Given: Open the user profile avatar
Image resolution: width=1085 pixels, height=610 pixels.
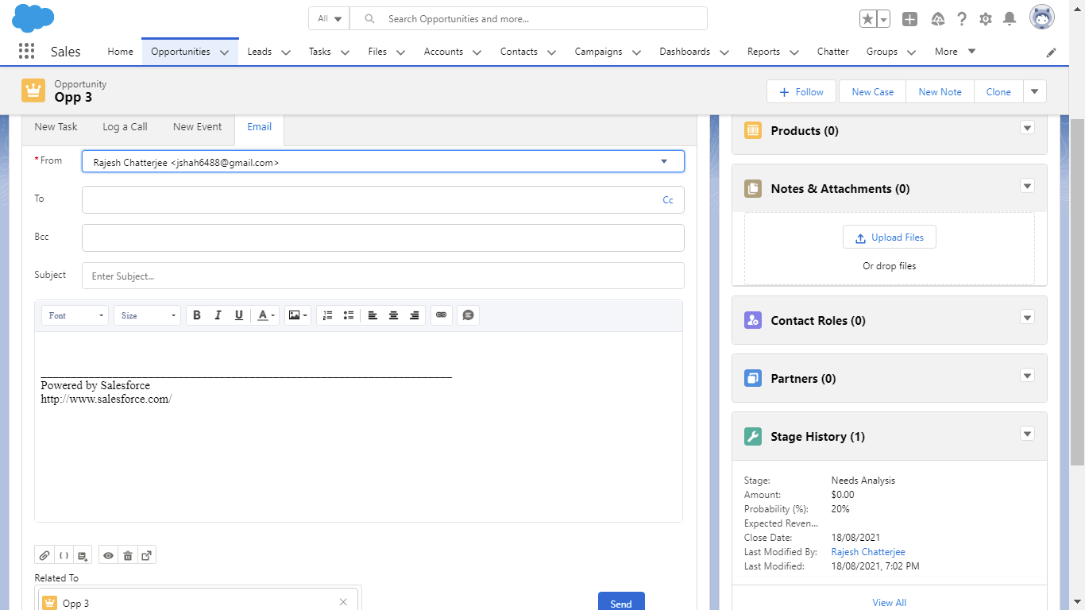Looking at the screenshot, I should [1042, 17].
